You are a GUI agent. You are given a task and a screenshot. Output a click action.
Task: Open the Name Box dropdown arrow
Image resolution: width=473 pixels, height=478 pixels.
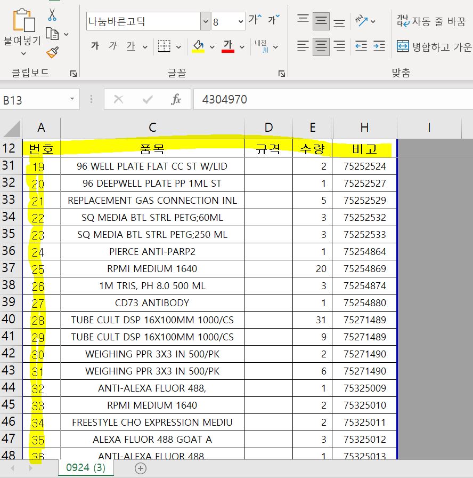click(x=72, y=99)
